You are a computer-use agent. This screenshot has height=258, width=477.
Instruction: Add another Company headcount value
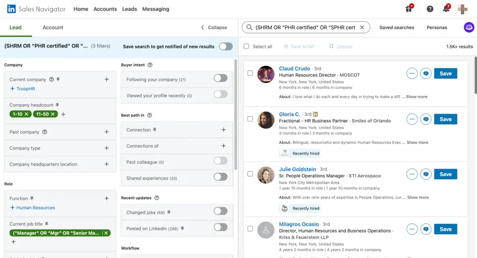[63, 114]
